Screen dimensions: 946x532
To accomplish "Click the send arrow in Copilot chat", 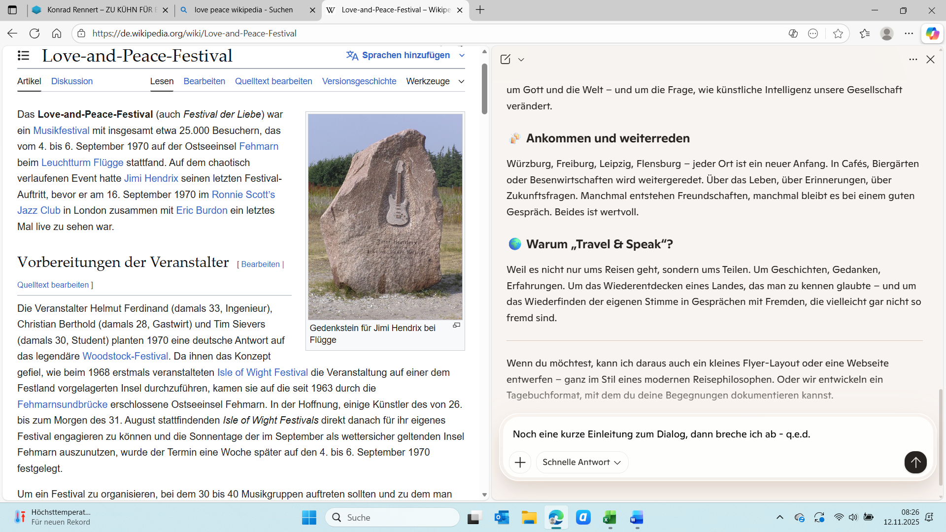I will [x=915, y=462].
